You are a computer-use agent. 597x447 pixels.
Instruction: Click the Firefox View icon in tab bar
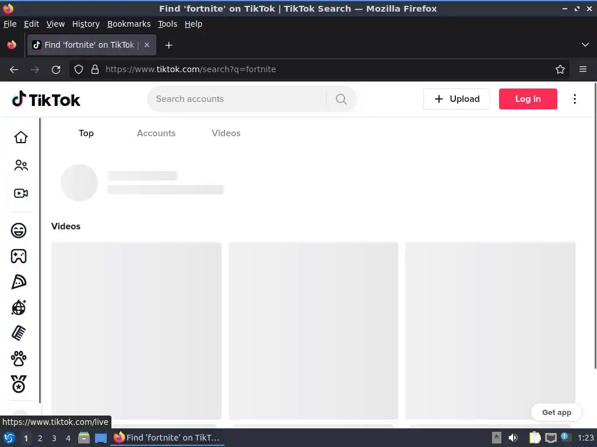[12, 45]
